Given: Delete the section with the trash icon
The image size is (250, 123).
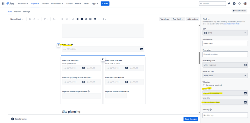Looking at the screenshot, I should (103, 59).
